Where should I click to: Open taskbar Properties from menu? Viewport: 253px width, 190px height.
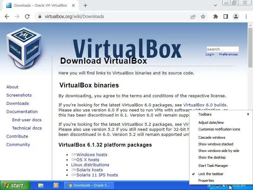coord(221,180)
